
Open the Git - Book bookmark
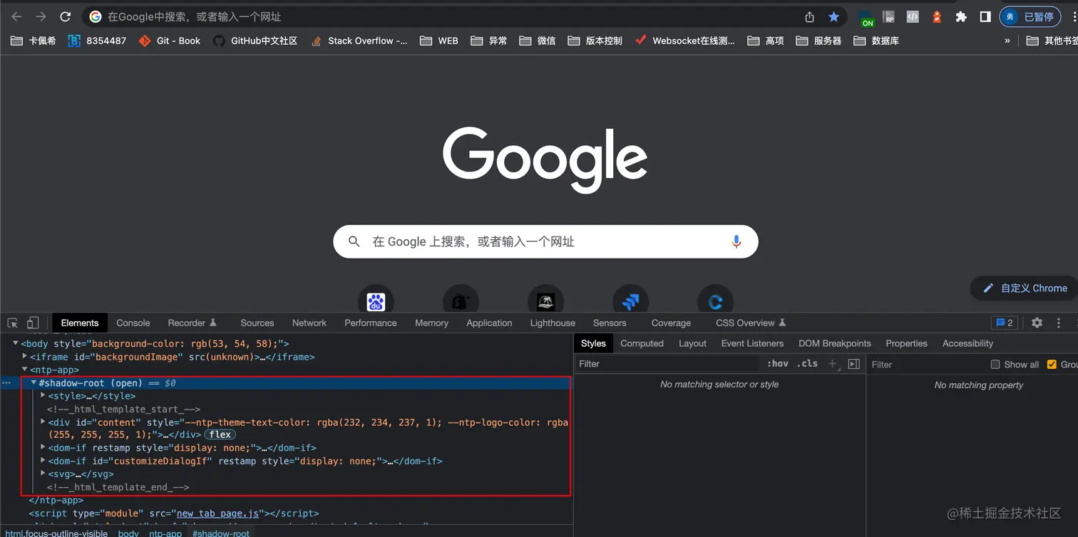tap(170, 41)
